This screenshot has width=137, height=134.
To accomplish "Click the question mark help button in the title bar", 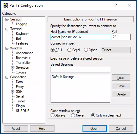I will pyautogui.click(x=116, y=5).
